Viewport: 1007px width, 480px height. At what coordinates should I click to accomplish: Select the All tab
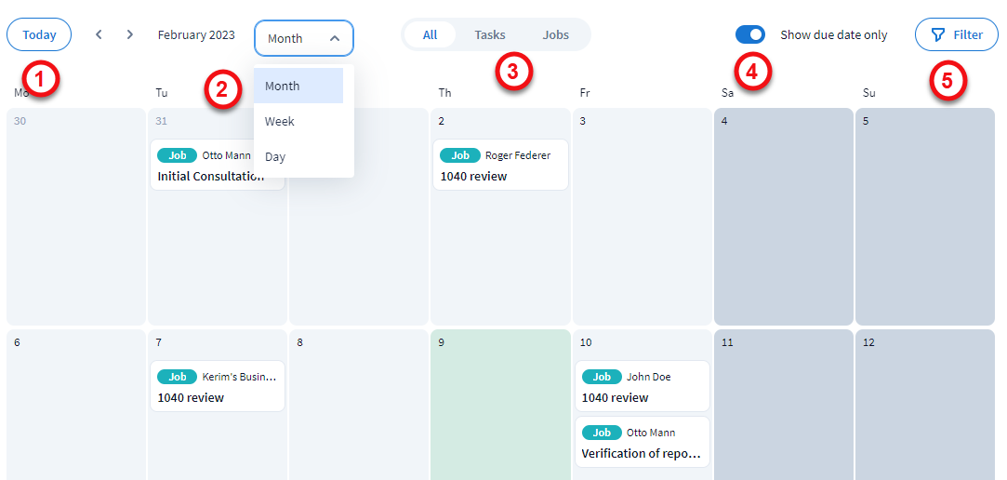tap(430, 35)
